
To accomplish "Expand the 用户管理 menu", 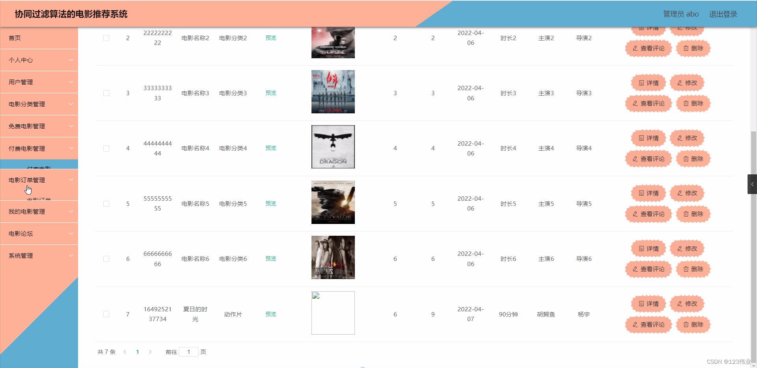I will [39, 82].
